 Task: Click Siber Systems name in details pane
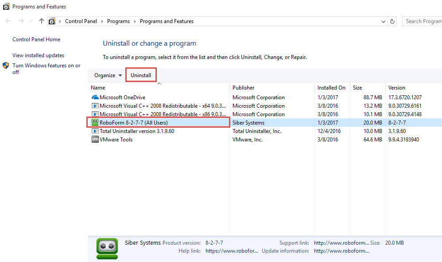(x=143, y=242)
